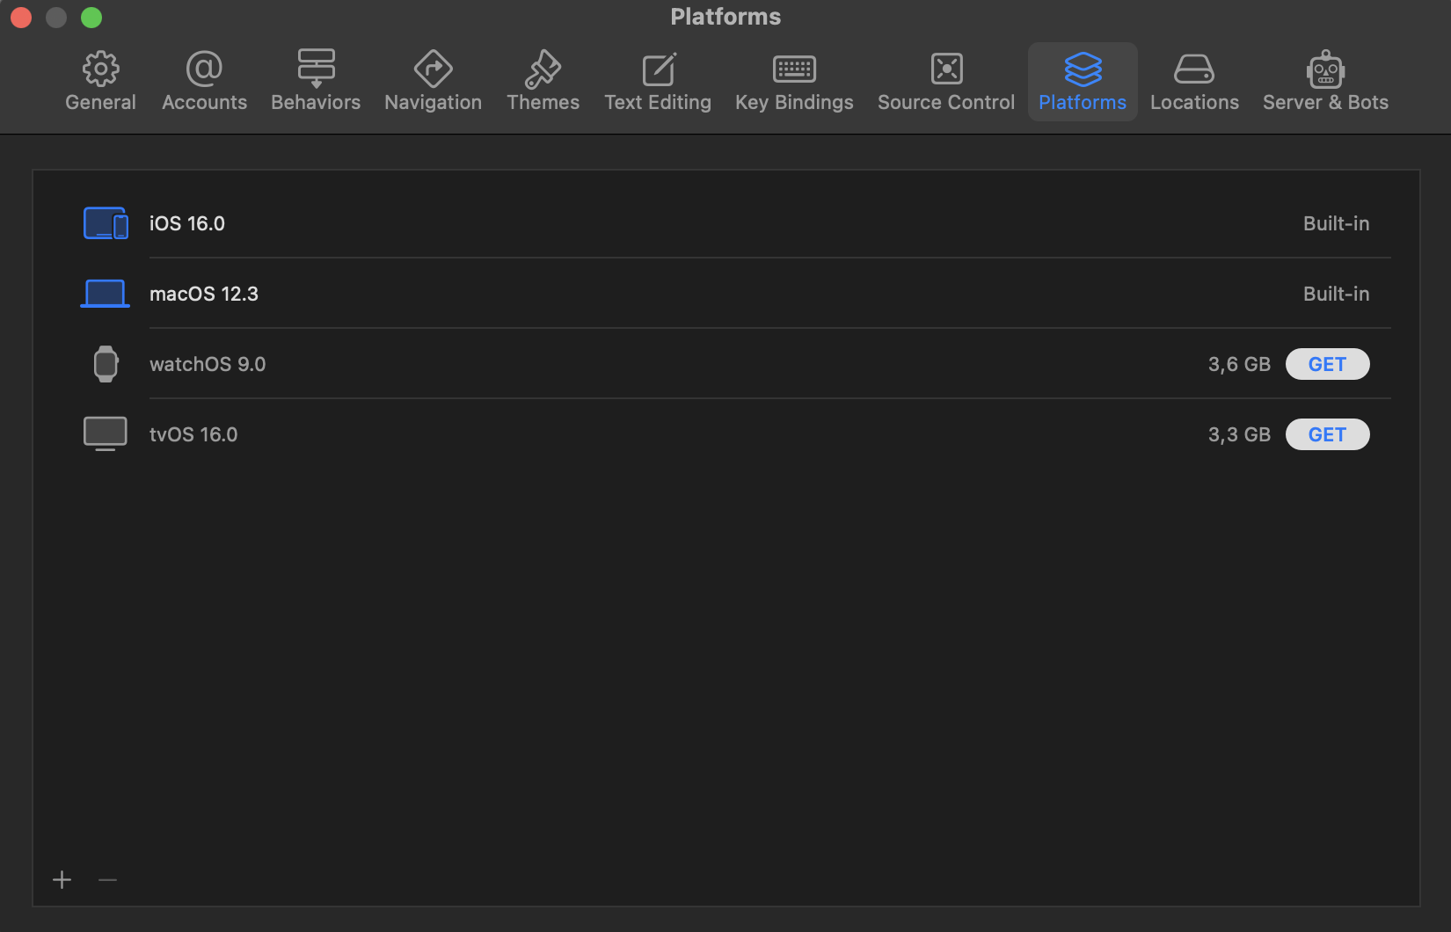The width and height of the screenshot is (1451, 932).
Task: Click the 3,6 GB size value
Action: 1239,364
